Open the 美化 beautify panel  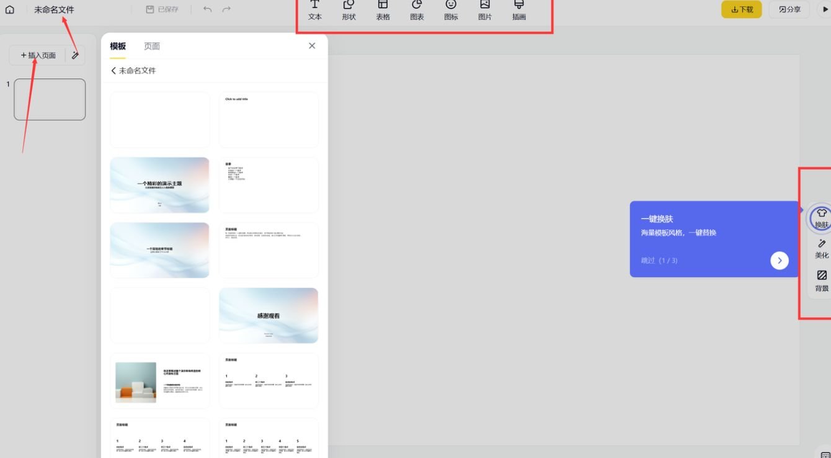(821, 248)
